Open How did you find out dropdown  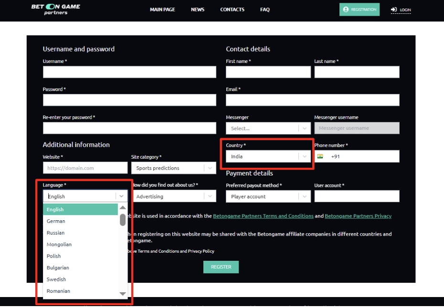click(x=173, y=196)
